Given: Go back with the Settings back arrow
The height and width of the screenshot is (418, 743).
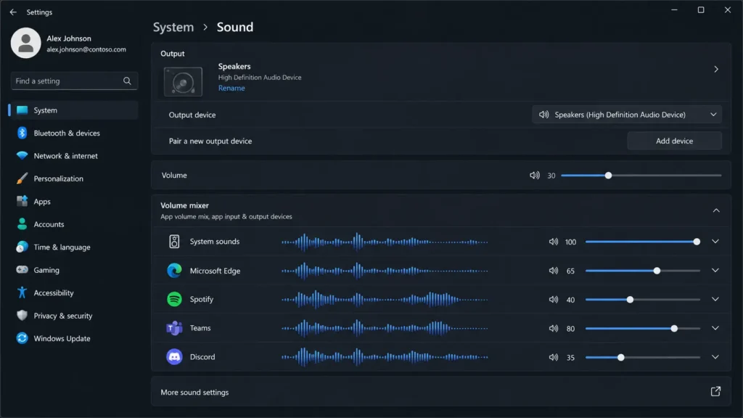Looking at the screenshot, I should coord(13,12).
